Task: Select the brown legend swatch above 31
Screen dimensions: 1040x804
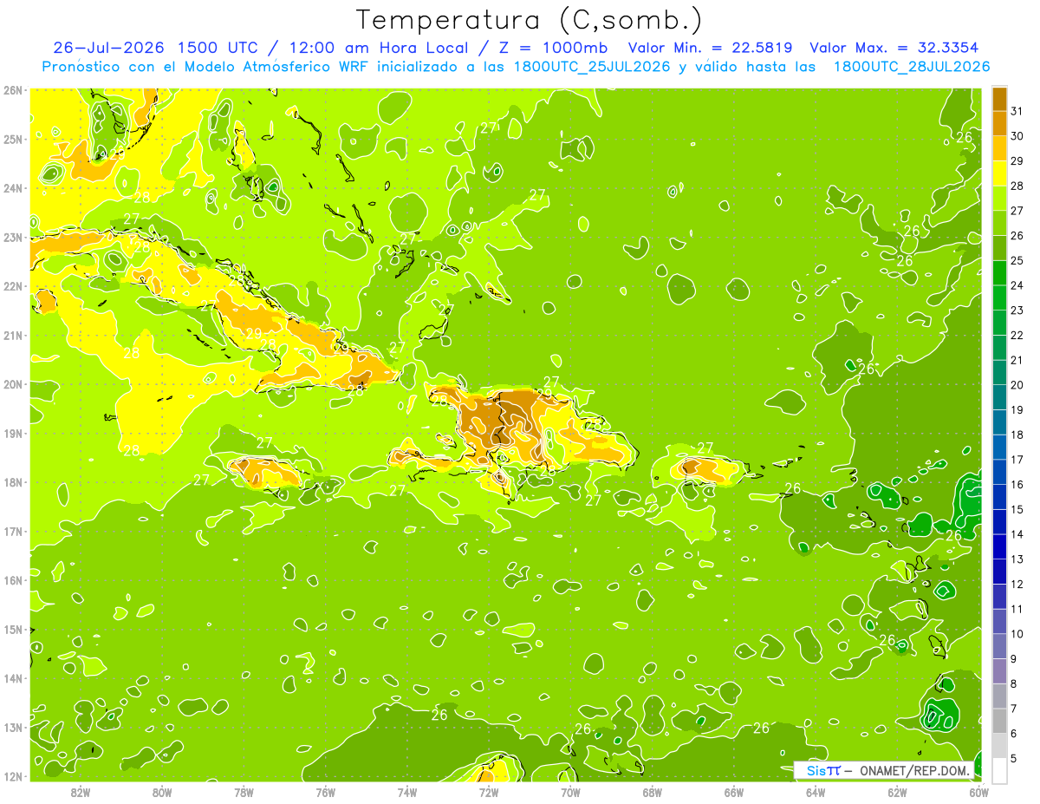Action: [x=999, y=99]
